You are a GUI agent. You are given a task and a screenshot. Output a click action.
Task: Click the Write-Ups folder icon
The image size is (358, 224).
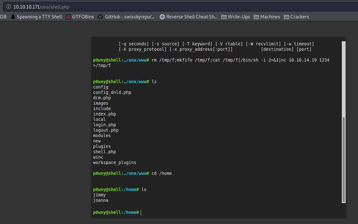224,17
